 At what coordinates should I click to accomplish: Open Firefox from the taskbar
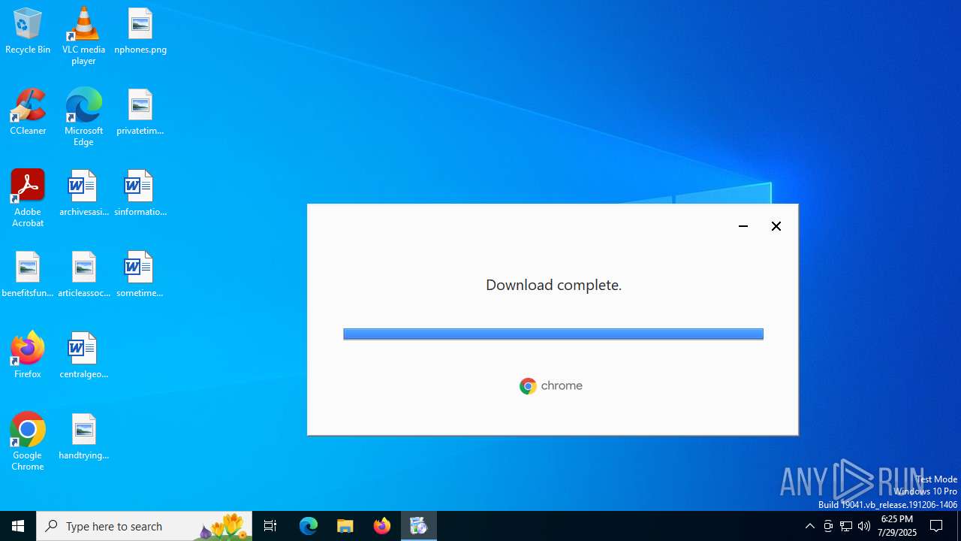[x=382, y=526]
